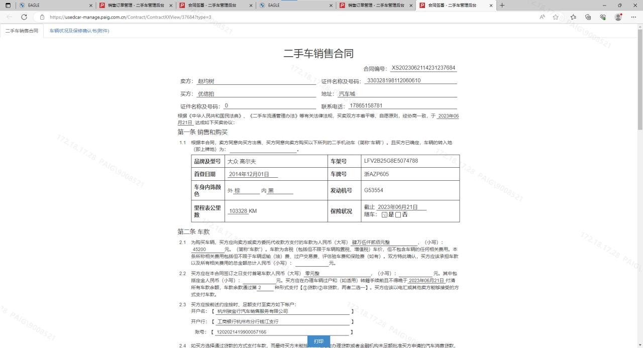Viewport: 643px width, 348px height.
Task: Check the 否 checkbox for 随车
Action: pos(398,215)
